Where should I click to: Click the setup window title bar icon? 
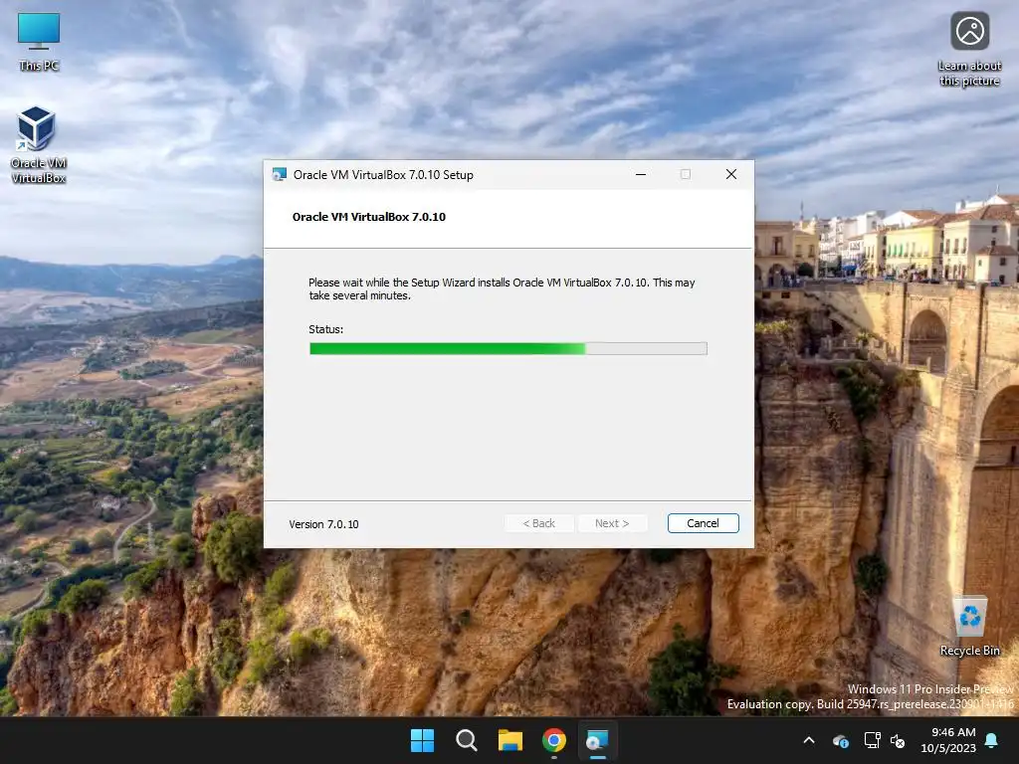coord(280,174)
